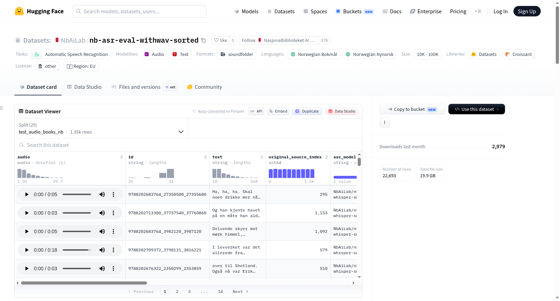Click the Search this dataset field
This screenshot has height=301, width=560.
[188, 145]
